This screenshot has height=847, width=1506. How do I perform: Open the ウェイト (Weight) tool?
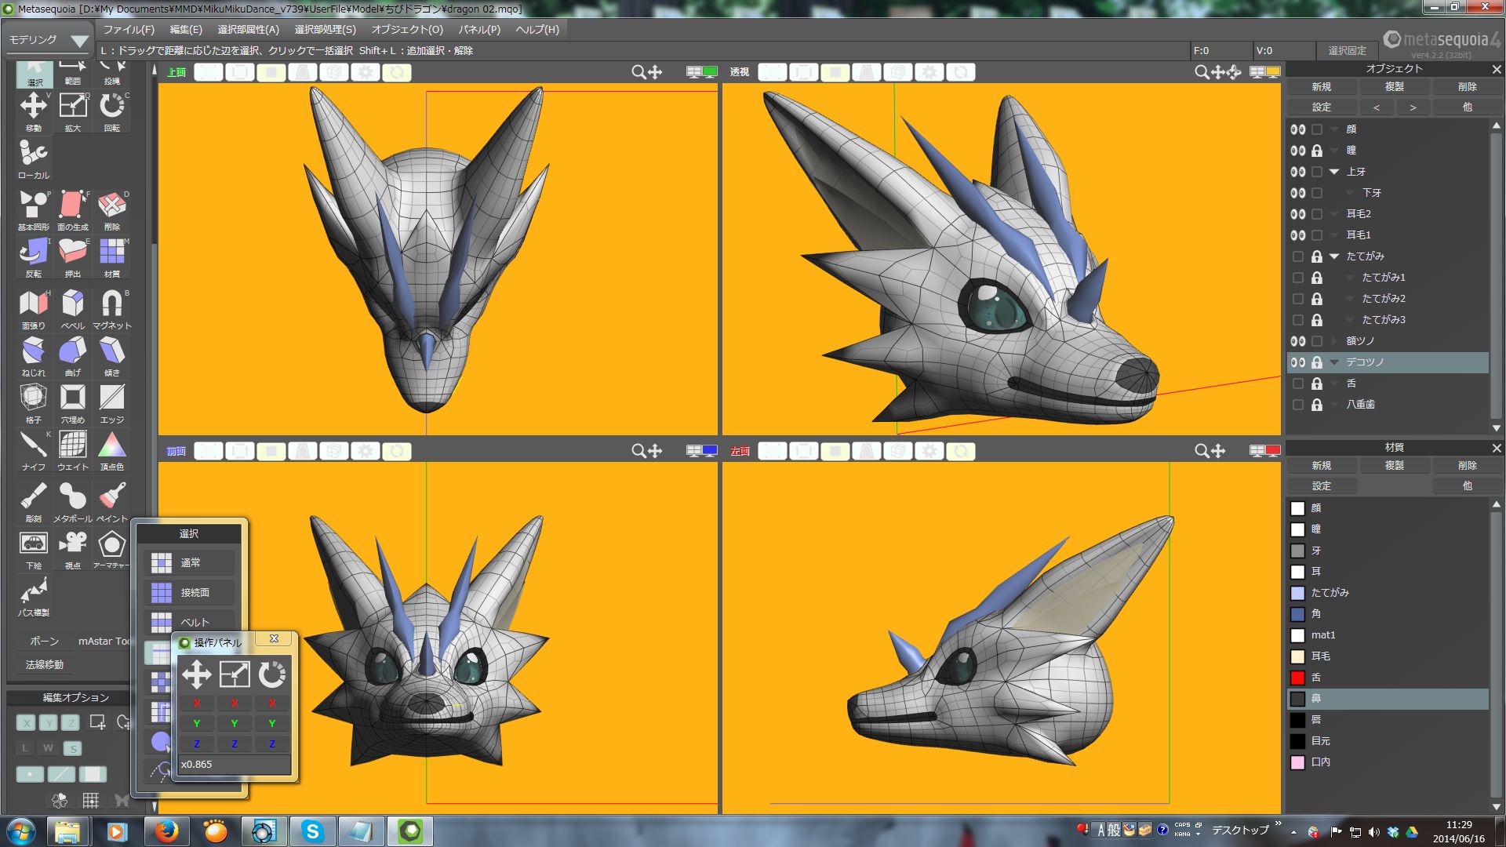coord(73,450)
